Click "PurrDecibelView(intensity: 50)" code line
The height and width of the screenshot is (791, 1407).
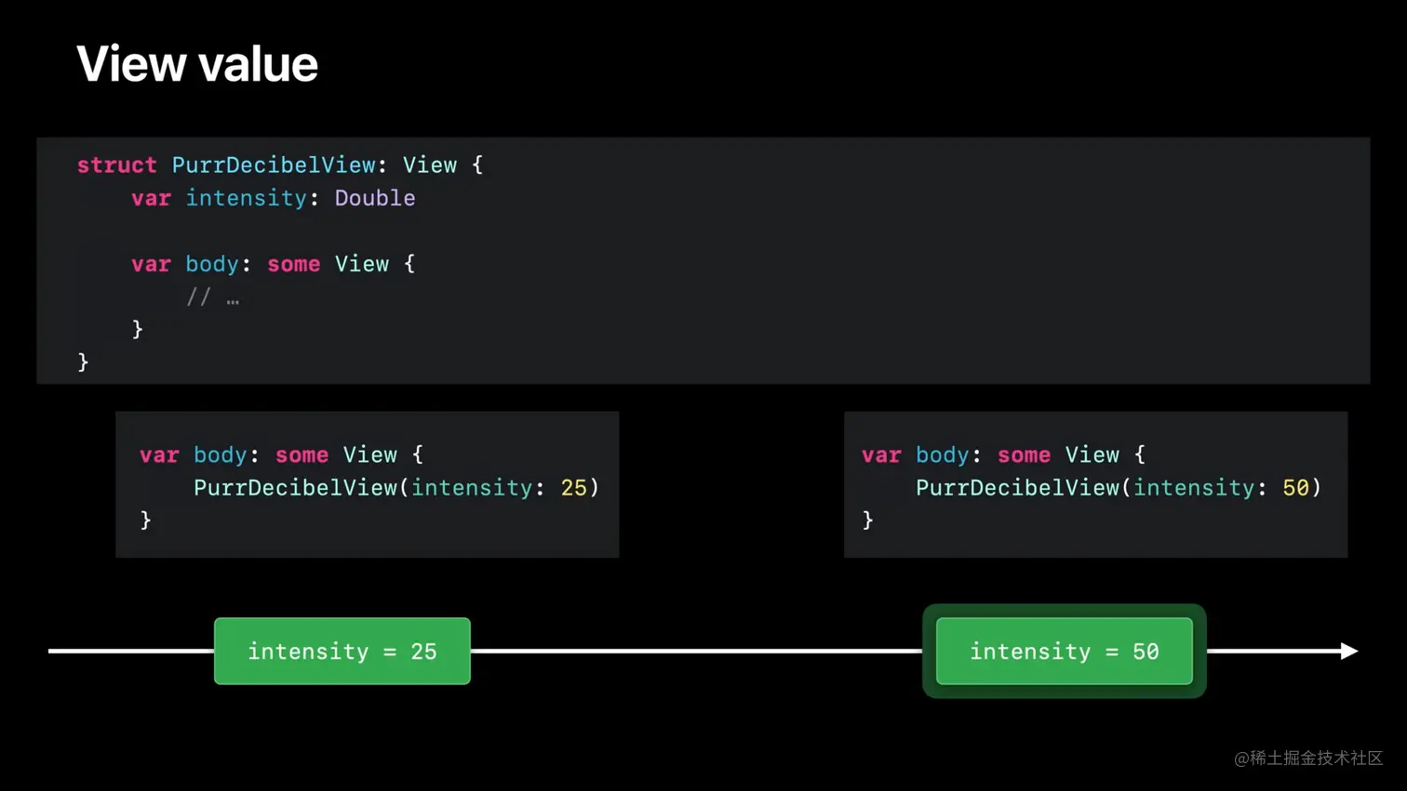tap(1119, 488)
